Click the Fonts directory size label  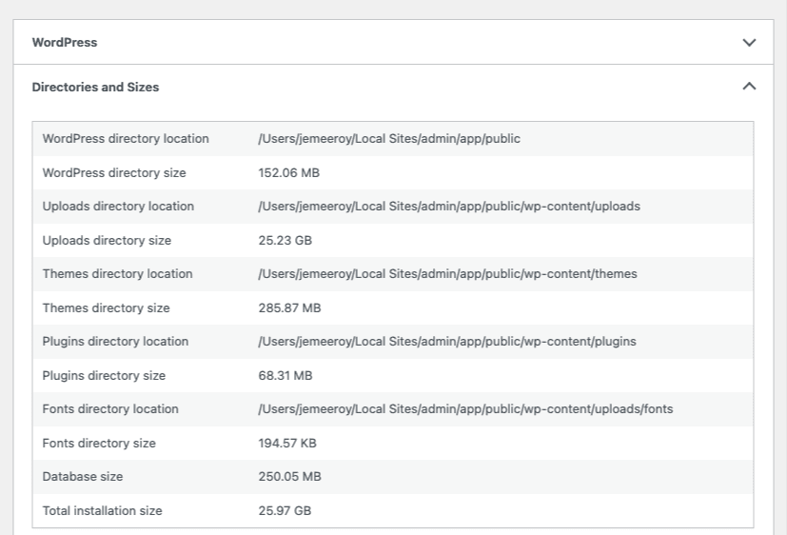click(x=99, y=444)
